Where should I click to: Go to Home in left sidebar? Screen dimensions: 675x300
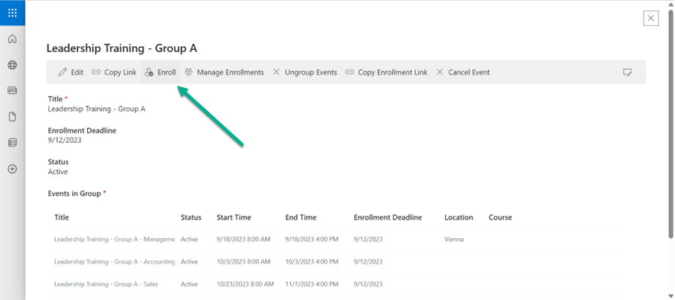[12, 39]
